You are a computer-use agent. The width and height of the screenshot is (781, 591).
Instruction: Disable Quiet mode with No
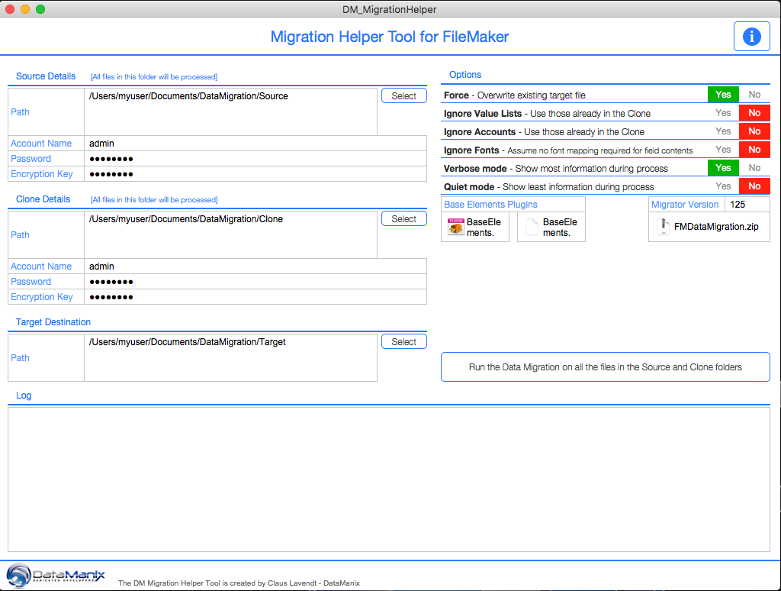(754, 186)
